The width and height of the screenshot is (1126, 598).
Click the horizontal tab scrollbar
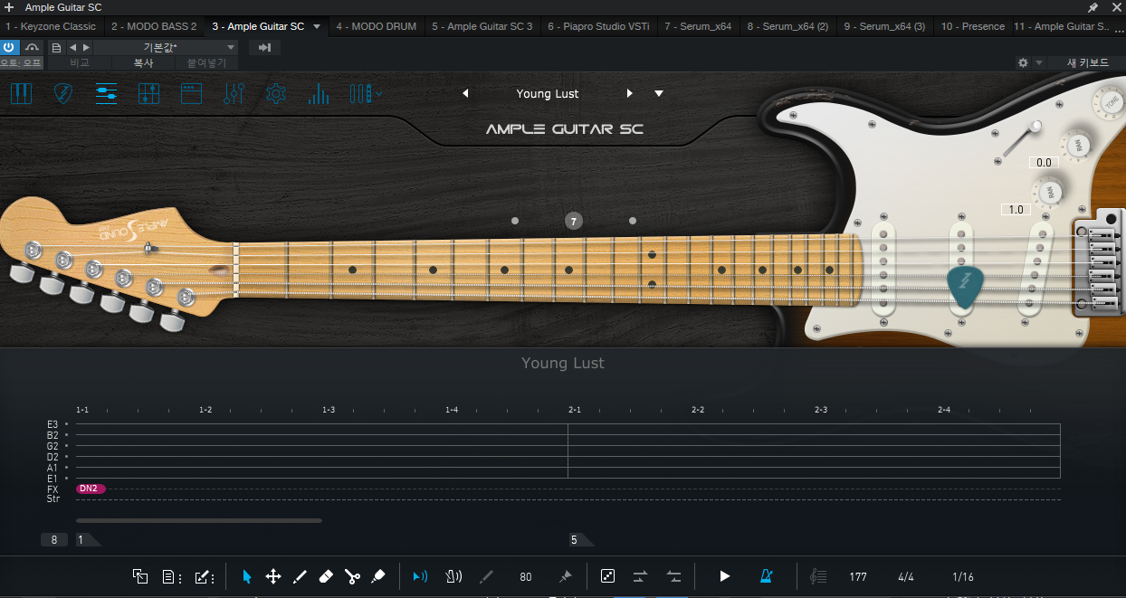(x=199, y=520)
